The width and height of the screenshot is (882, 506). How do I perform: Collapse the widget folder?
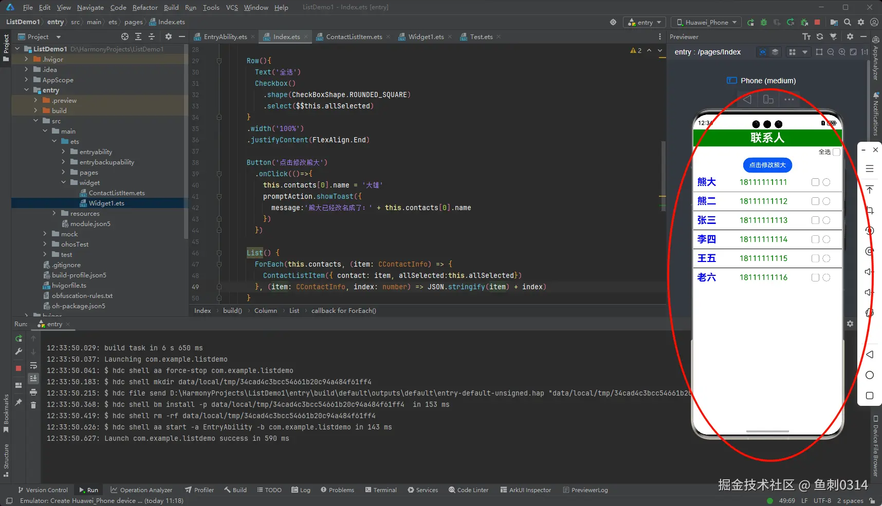click(x=64, y=182)
